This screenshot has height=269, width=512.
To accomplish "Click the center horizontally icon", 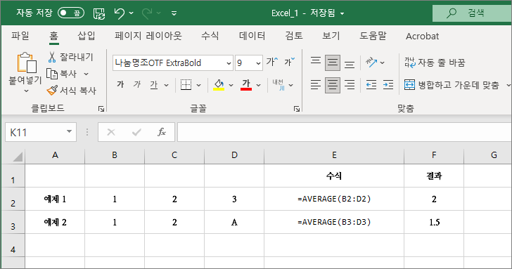I will 333,85.
